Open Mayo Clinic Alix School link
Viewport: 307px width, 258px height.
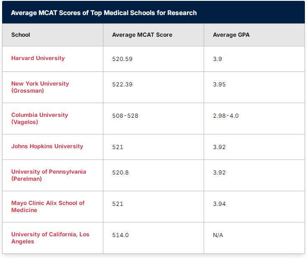pos(48,207)
